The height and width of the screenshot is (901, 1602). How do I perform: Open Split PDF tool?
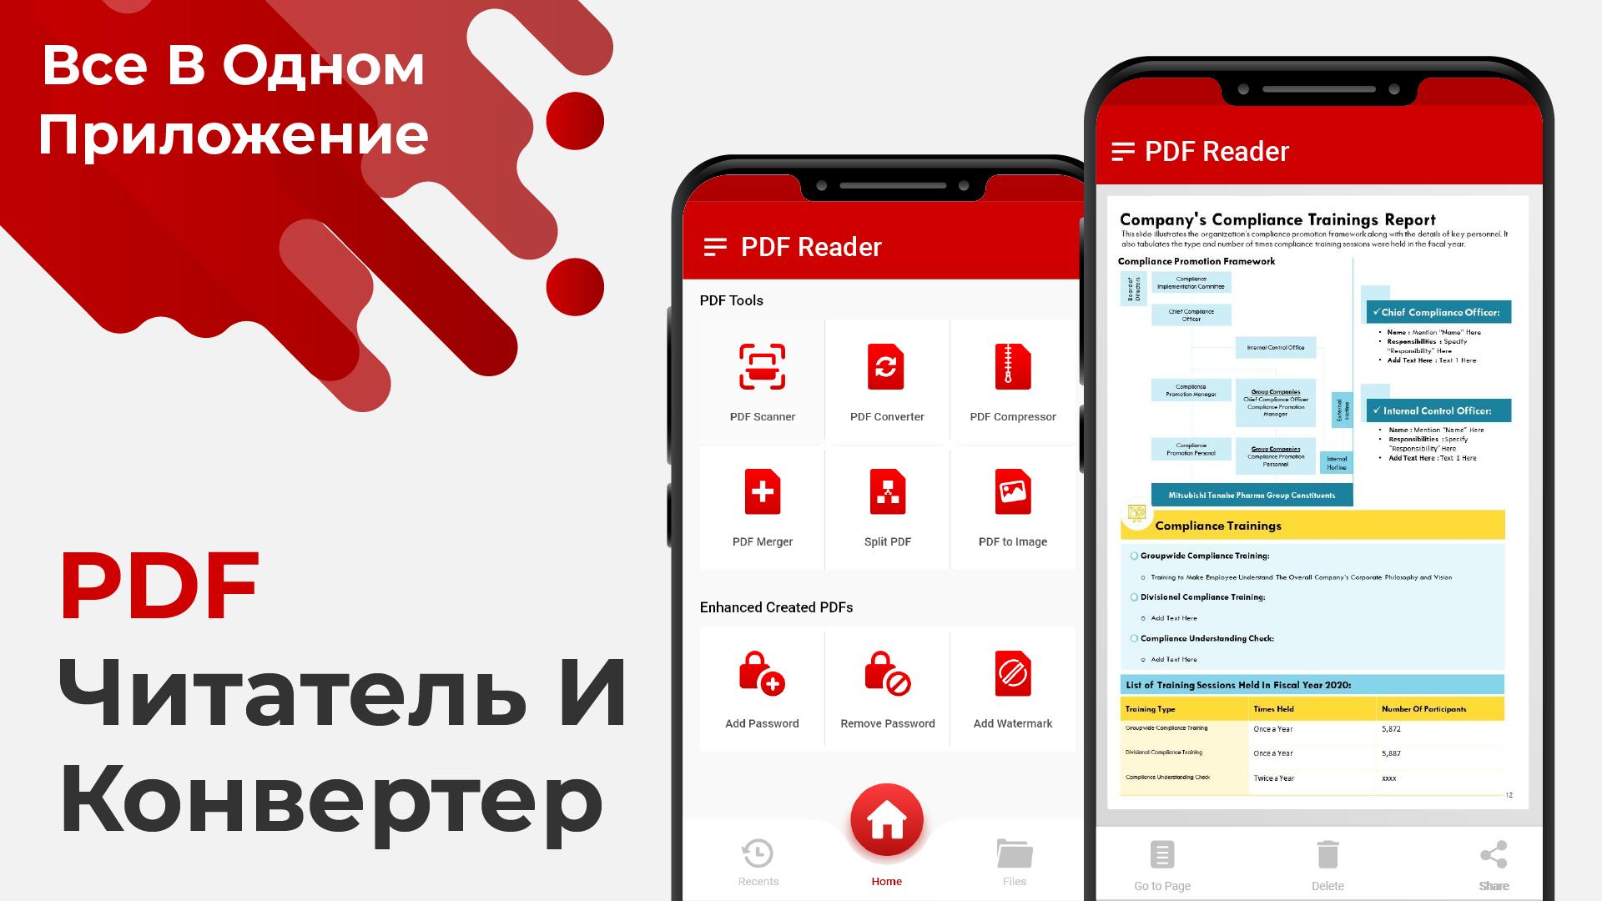click(887, 511)
